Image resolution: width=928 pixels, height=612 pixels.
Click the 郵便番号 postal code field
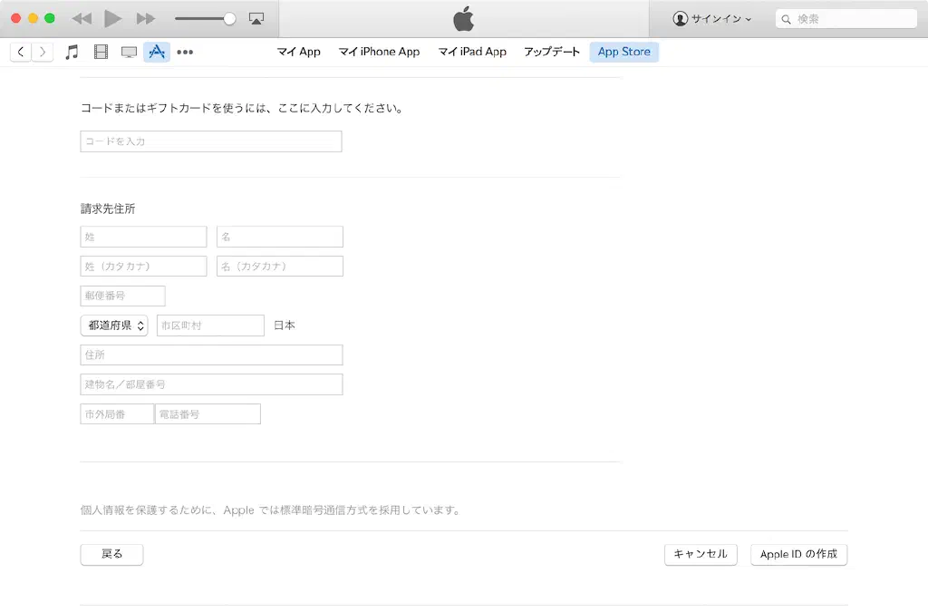click(x=122, y=296)
